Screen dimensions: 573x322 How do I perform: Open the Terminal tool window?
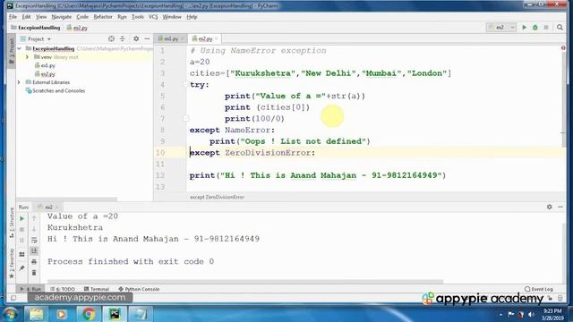[97, 289]
